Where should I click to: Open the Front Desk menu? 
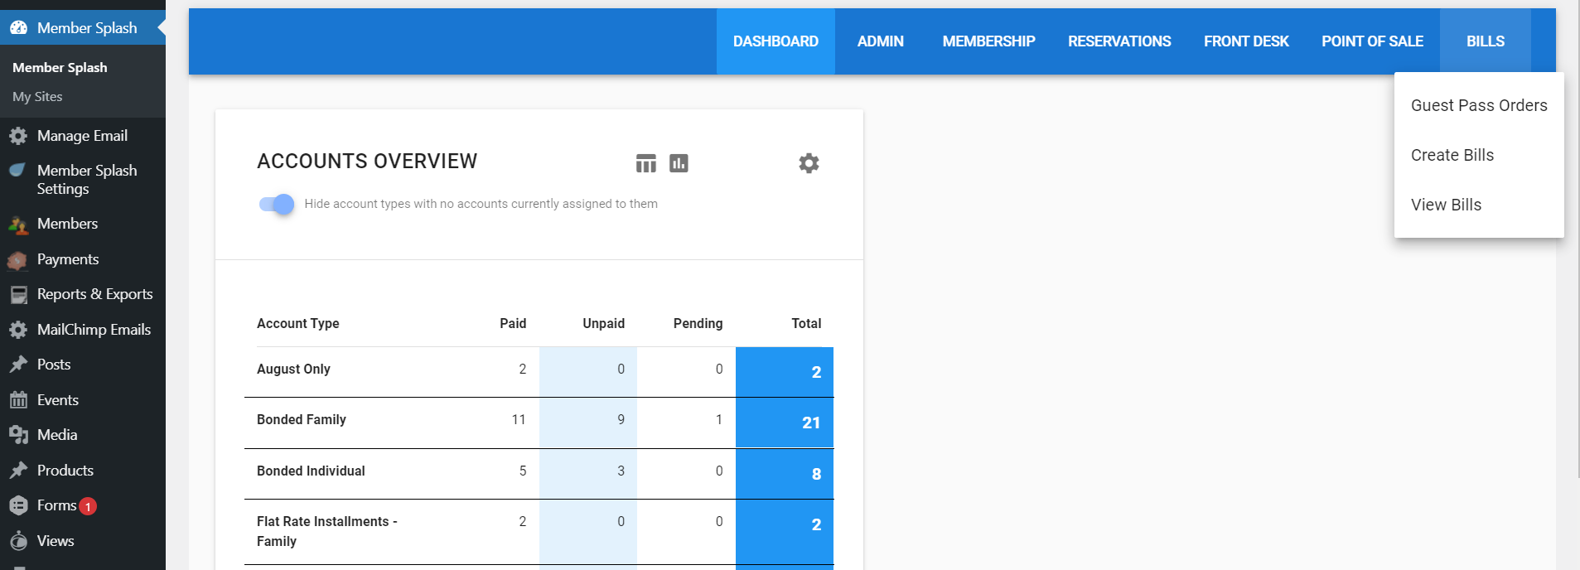1246,41
